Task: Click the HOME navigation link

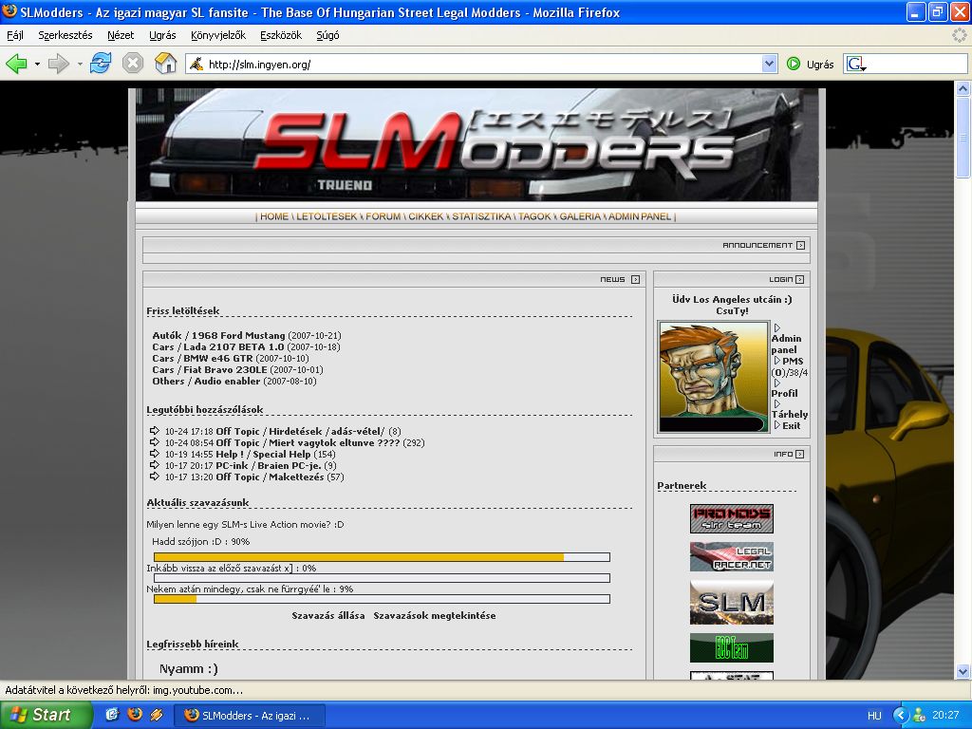Action: [274, 216]
